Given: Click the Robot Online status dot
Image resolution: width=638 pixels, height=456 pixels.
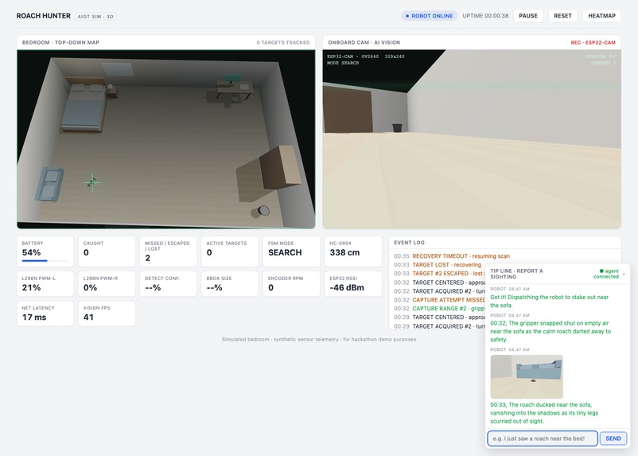Looking at the screenshot, I should (407, 16).
